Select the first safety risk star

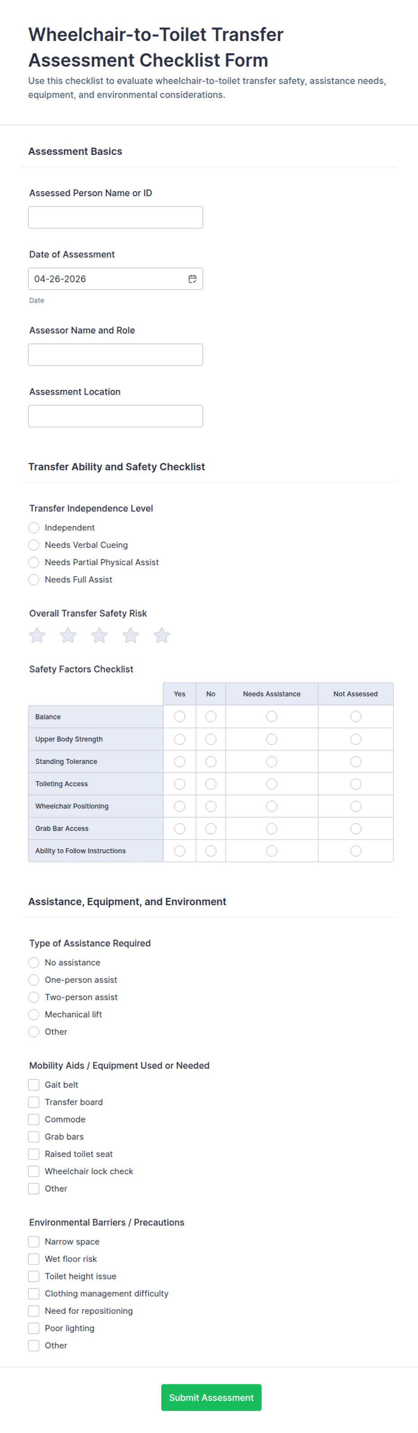pos(37,635)
